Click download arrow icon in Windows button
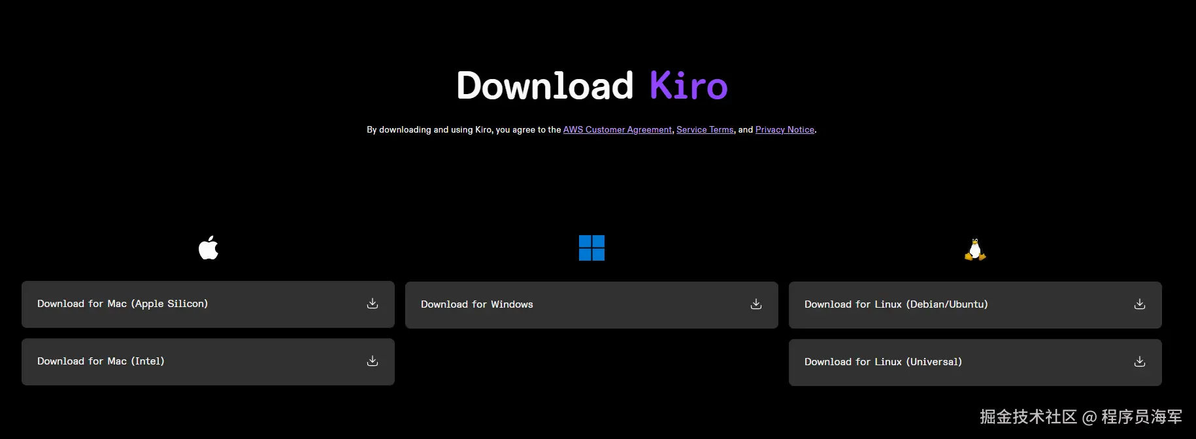The image size is (1196, 439). pyautogui.click(x=756, y=304)
